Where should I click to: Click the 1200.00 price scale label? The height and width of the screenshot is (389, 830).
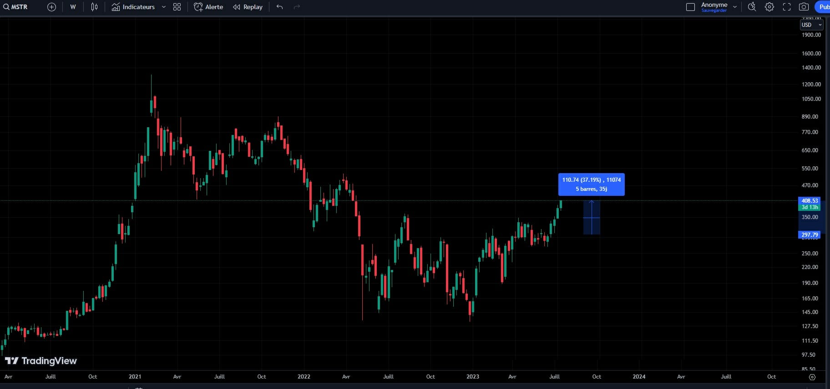pos(811,84)
